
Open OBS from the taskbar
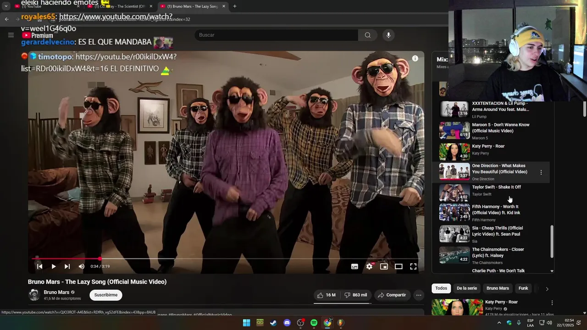tap(300, 323)
